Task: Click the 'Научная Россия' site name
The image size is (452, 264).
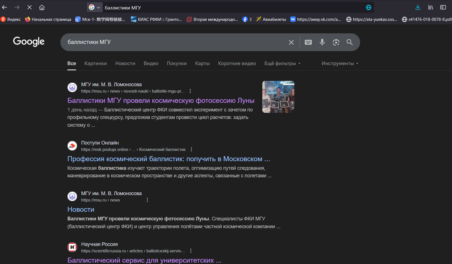Action: pyautogui.click(x=99, y=244)
